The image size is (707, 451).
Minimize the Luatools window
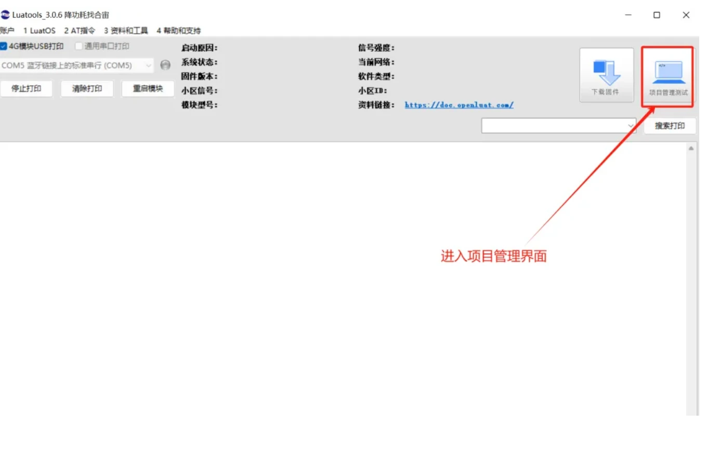(629, 15)
